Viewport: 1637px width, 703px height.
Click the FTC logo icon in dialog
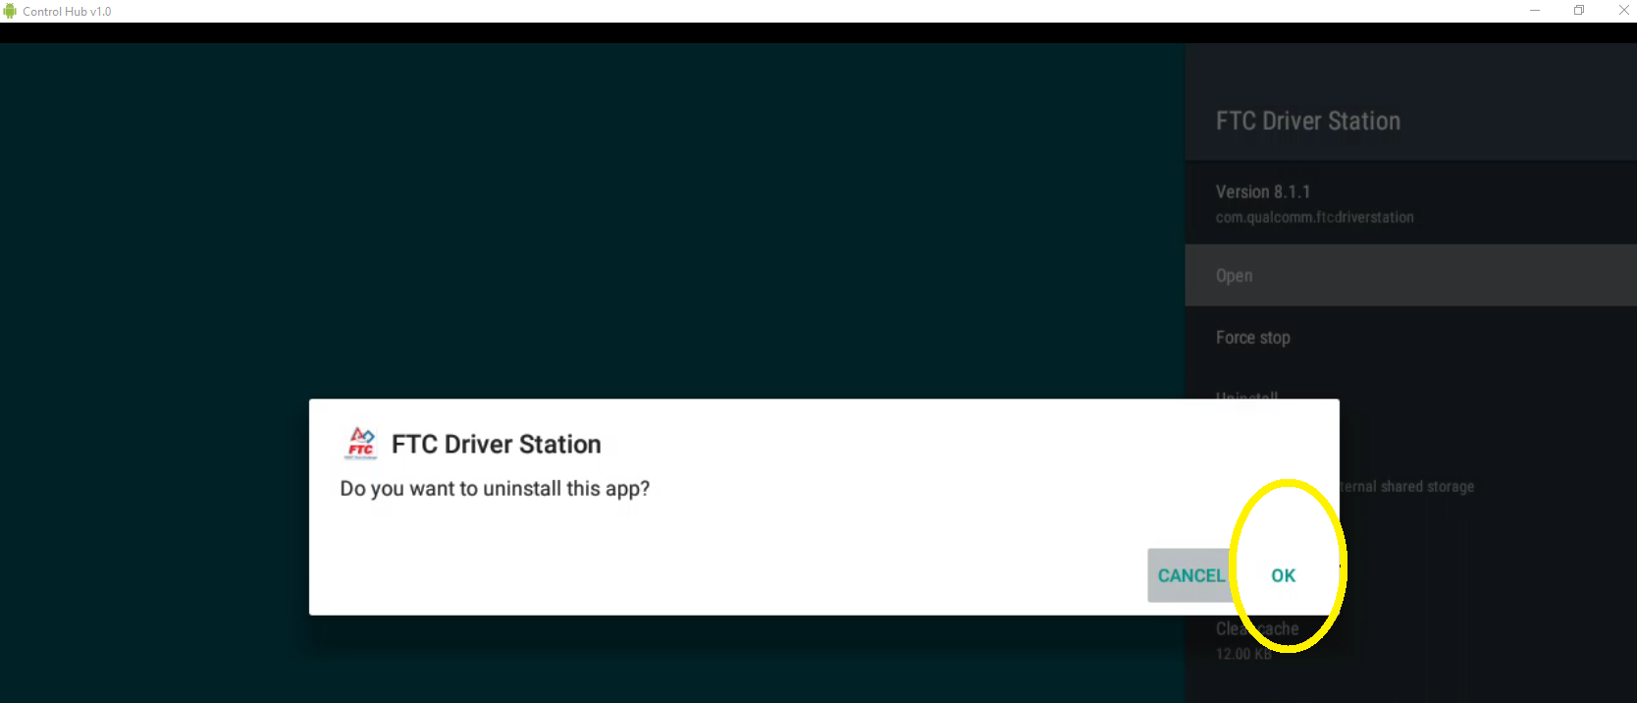pos(361,444)
